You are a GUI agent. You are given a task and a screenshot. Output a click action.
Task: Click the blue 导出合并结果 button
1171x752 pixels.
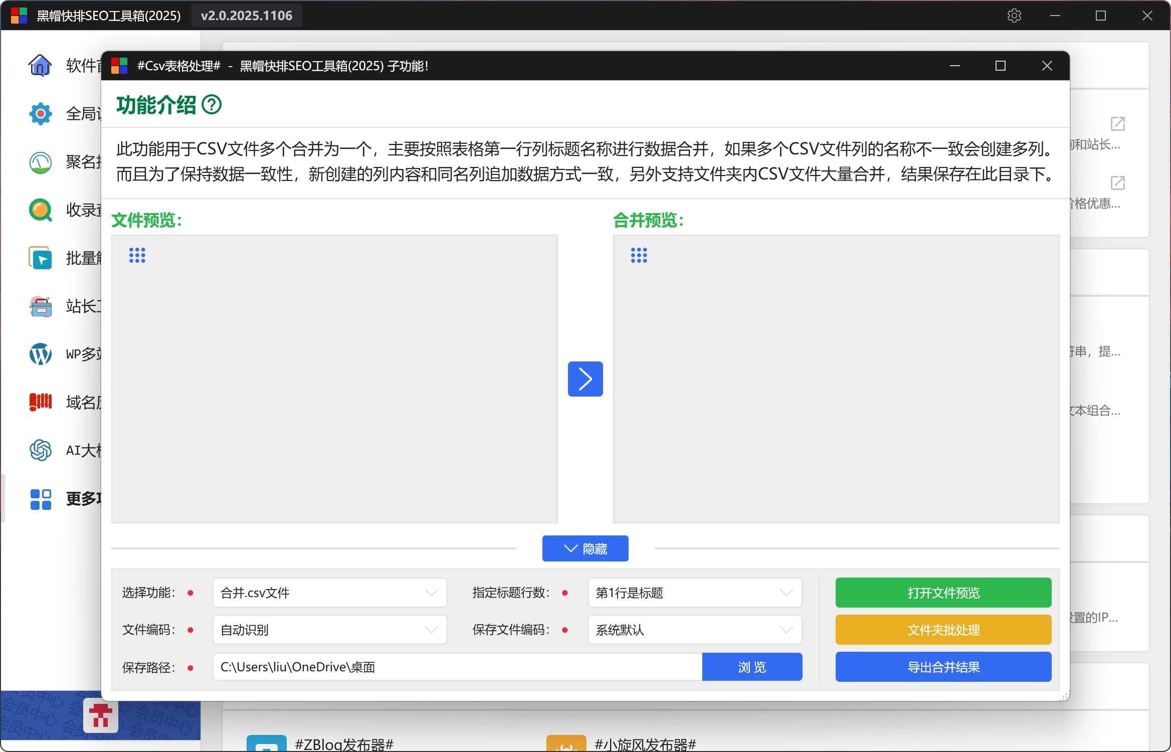point(943,667)
